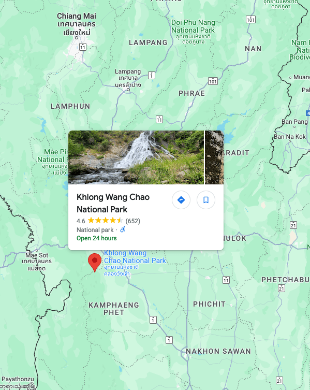The width and height of the screenshot is (310, 390).
Task: Click the Open 24 hours text
Action: (x=96, y=238)
